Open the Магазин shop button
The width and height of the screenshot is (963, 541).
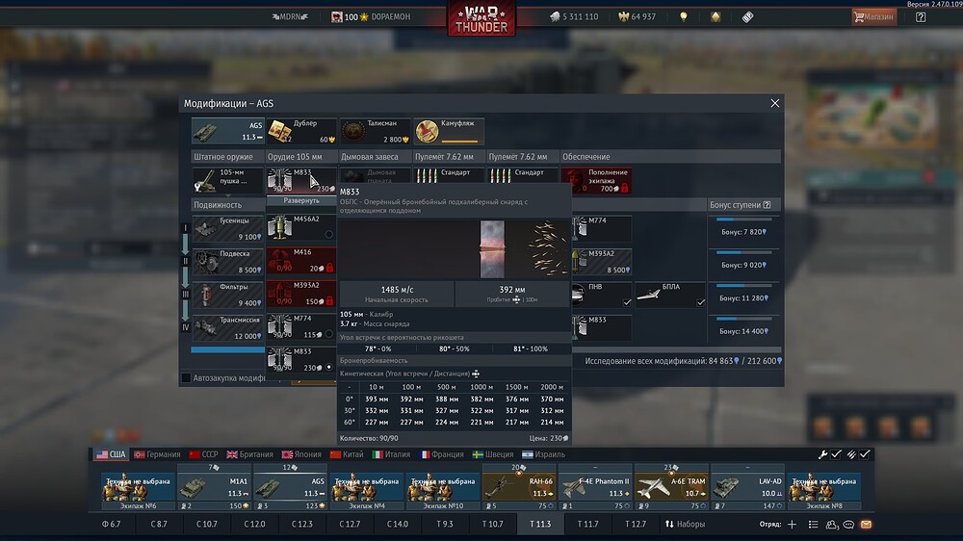pos(873,17)
